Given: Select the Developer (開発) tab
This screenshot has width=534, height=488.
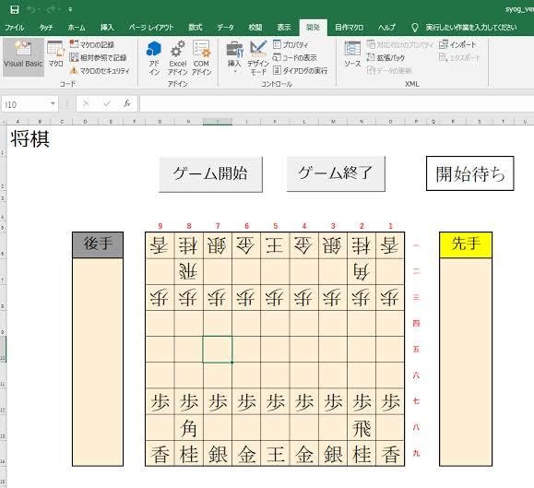Looking at the screenshot, I should tap(313, 28).
